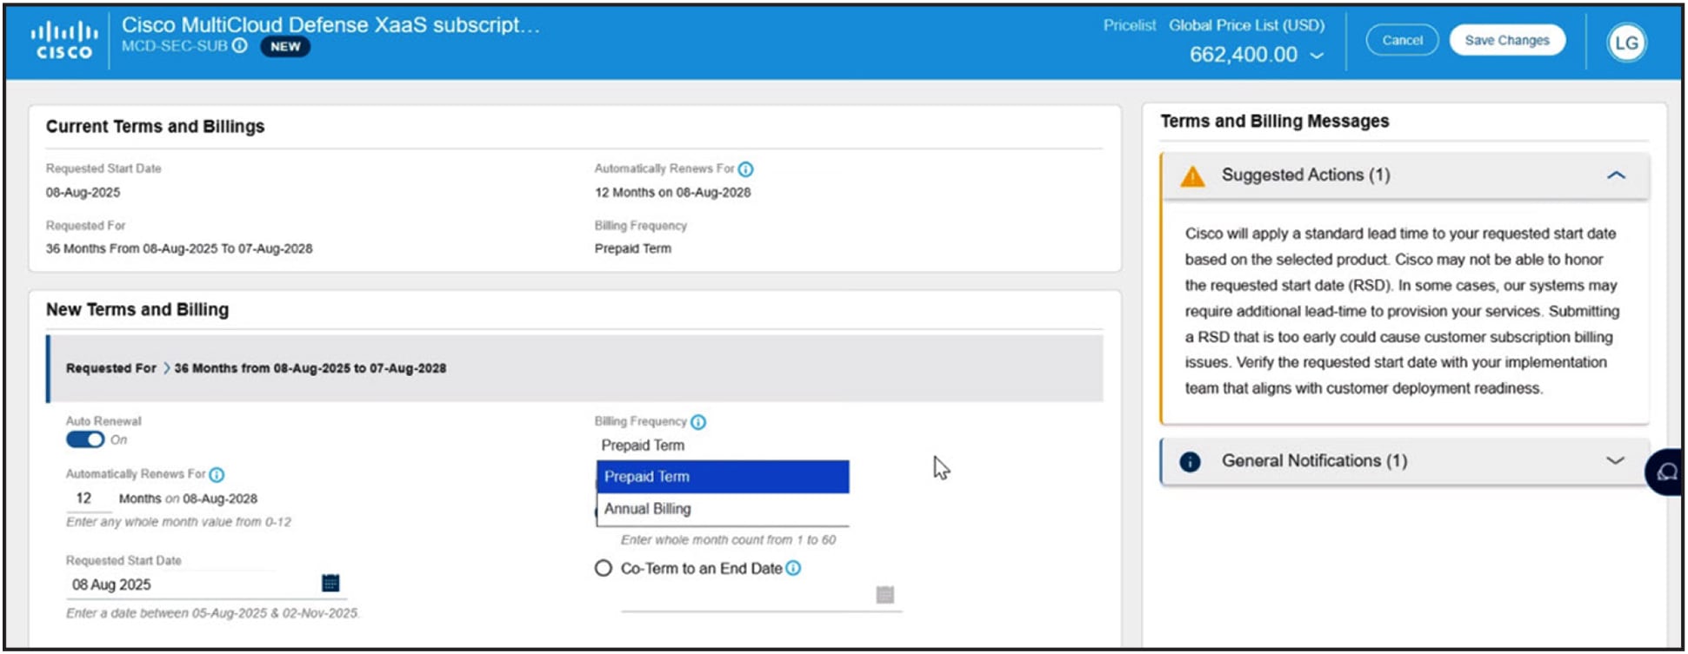Viewport: 1688px width, 654px height.
Task: Expand the General Notifications section
Action: [x=1615, y=461]
